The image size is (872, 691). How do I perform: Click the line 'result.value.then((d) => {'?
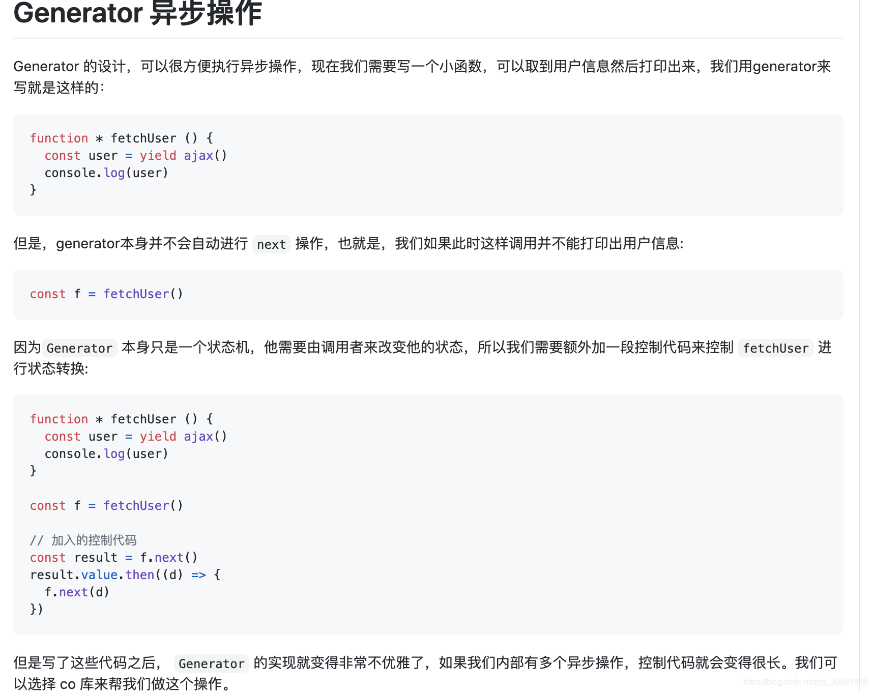pyautogui.click(x=125, y=575)
